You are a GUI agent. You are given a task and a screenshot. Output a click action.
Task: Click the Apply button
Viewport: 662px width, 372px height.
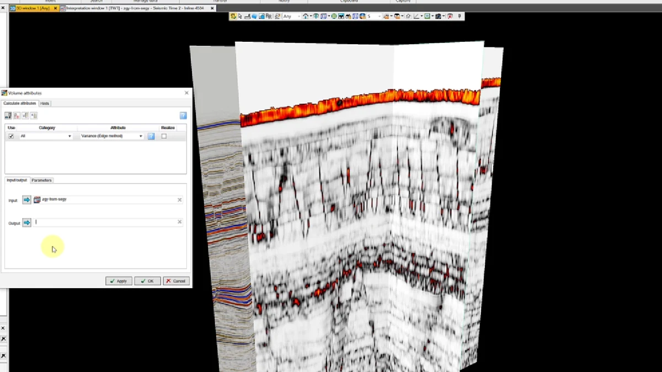pyautogui.click(x=119, y=281)
